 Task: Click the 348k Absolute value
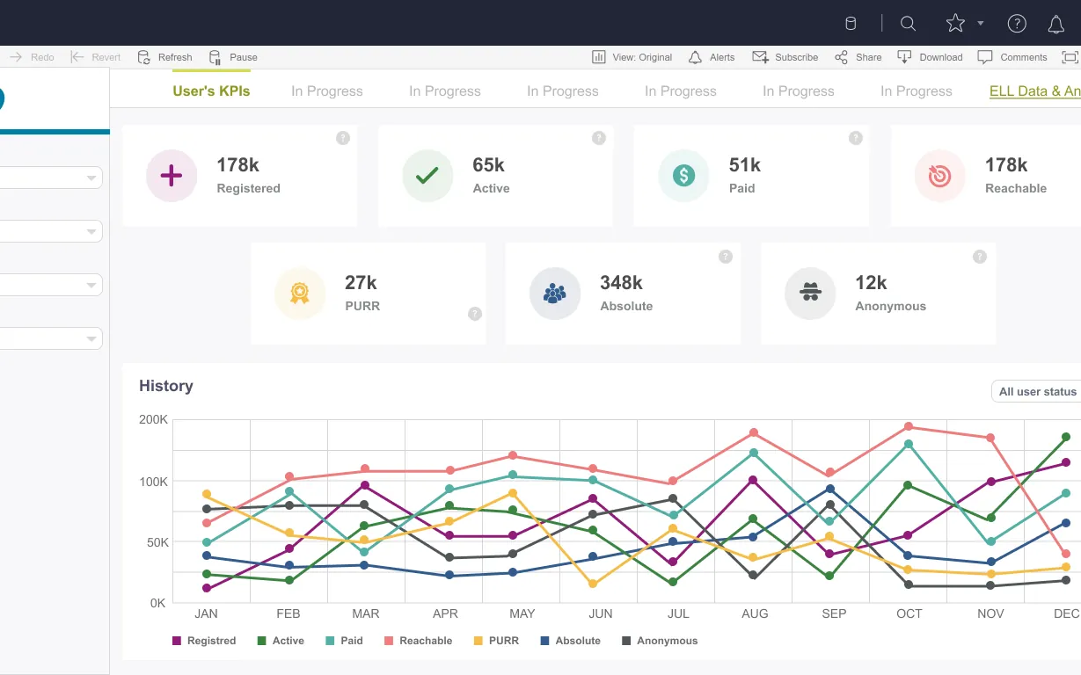(x=622, y=283)
